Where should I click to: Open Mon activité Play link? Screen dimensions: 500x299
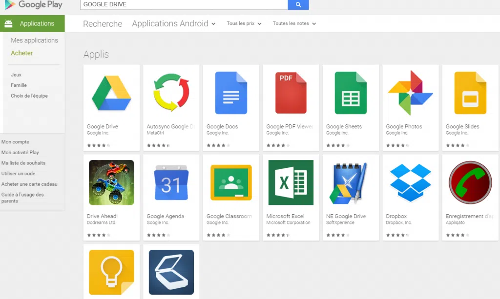coord(20,152)
